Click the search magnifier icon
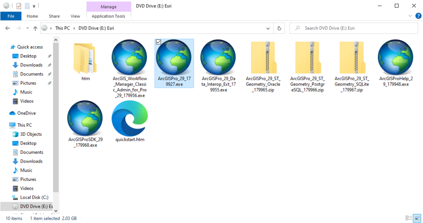Image resolution: width=423 pixels, height=223 pixels. (297, 28)
